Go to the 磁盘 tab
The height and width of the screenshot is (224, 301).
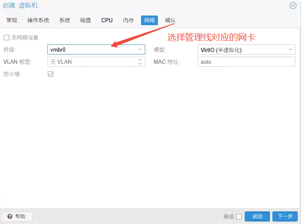tap(86, 20)
